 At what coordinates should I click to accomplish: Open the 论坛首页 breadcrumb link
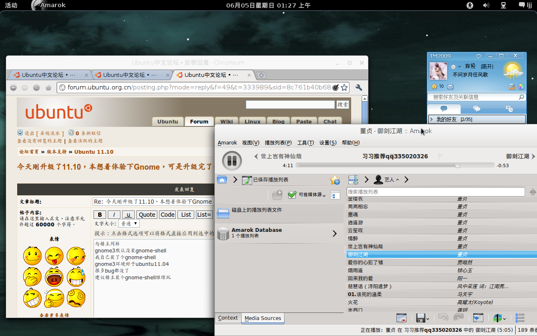coord(29,152)
